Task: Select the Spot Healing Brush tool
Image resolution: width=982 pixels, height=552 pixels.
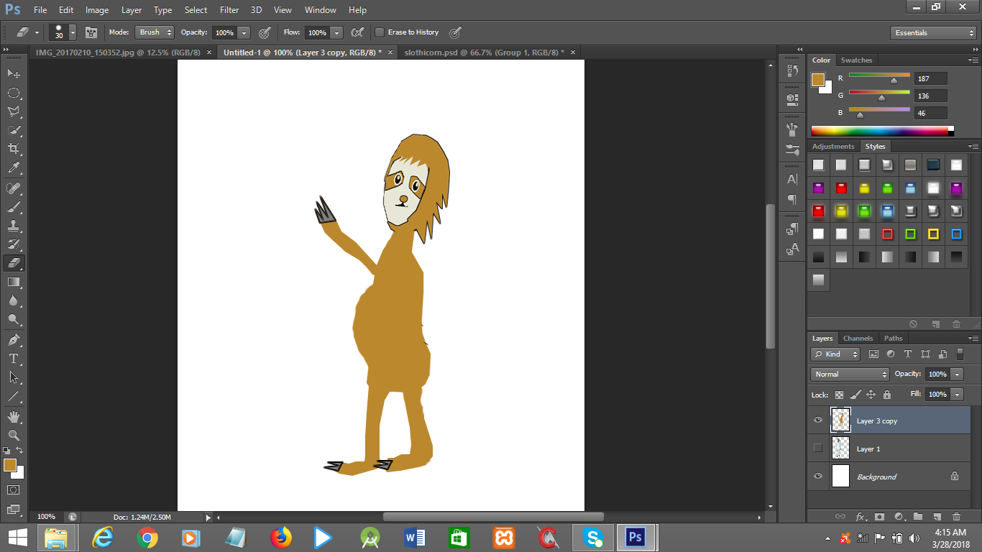Action: click(x=14, y=188)
